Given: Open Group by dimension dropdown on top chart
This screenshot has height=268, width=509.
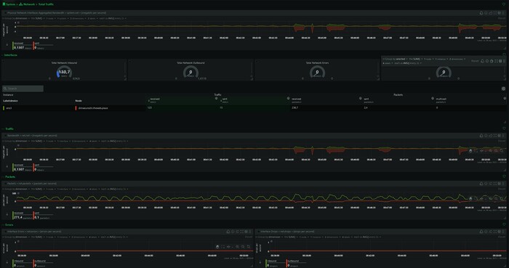Looking at the screenshot, I should pyautogui.click(x=21, y=18).
